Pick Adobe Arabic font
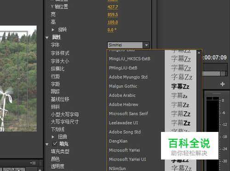This screenshot has height=171, width=230. [x=122, y=95]
